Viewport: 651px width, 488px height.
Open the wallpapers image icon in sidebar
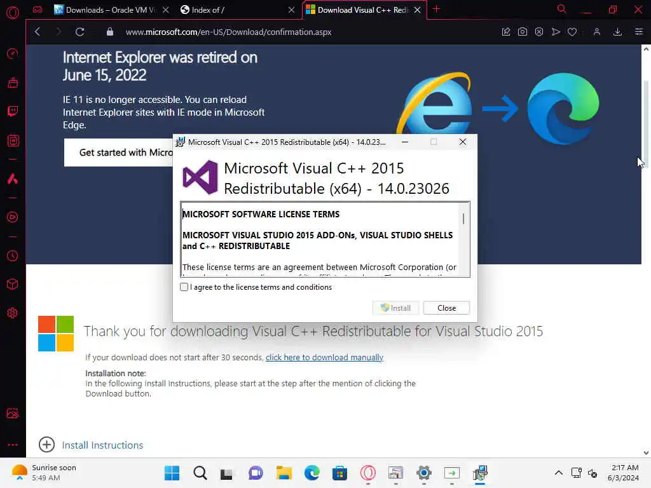pyautogui.click(x=13, y=413)
